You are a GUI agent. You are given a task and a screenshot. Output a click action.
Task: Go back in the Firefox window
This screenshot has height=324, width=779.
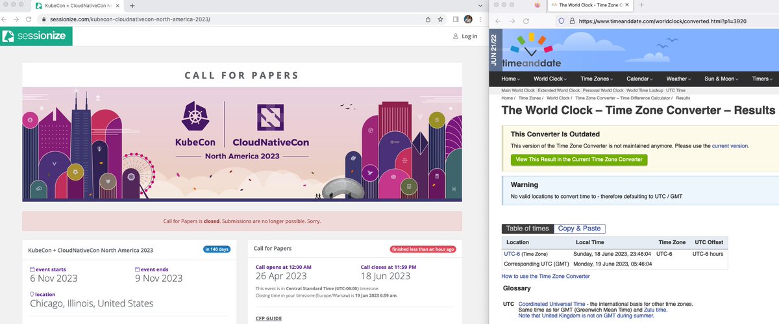pos(499,21)
